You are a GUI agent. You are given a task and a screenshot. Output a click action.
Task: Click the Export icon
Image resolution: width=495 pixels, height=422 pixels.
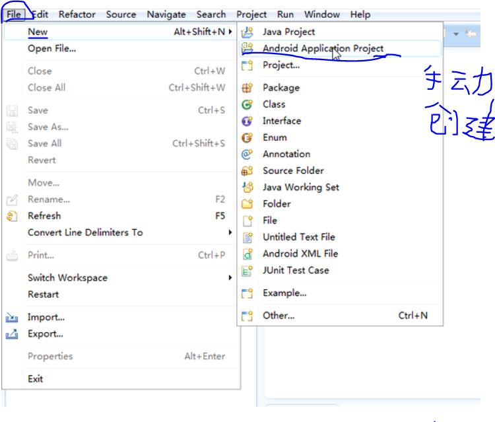pos(12,334)
